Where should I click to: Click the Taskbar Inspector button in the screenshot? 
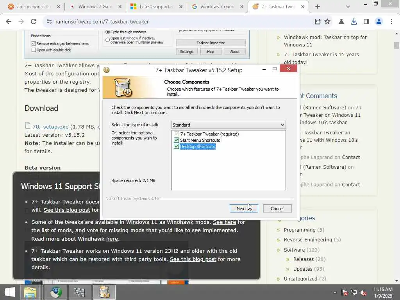click(211, 43)
